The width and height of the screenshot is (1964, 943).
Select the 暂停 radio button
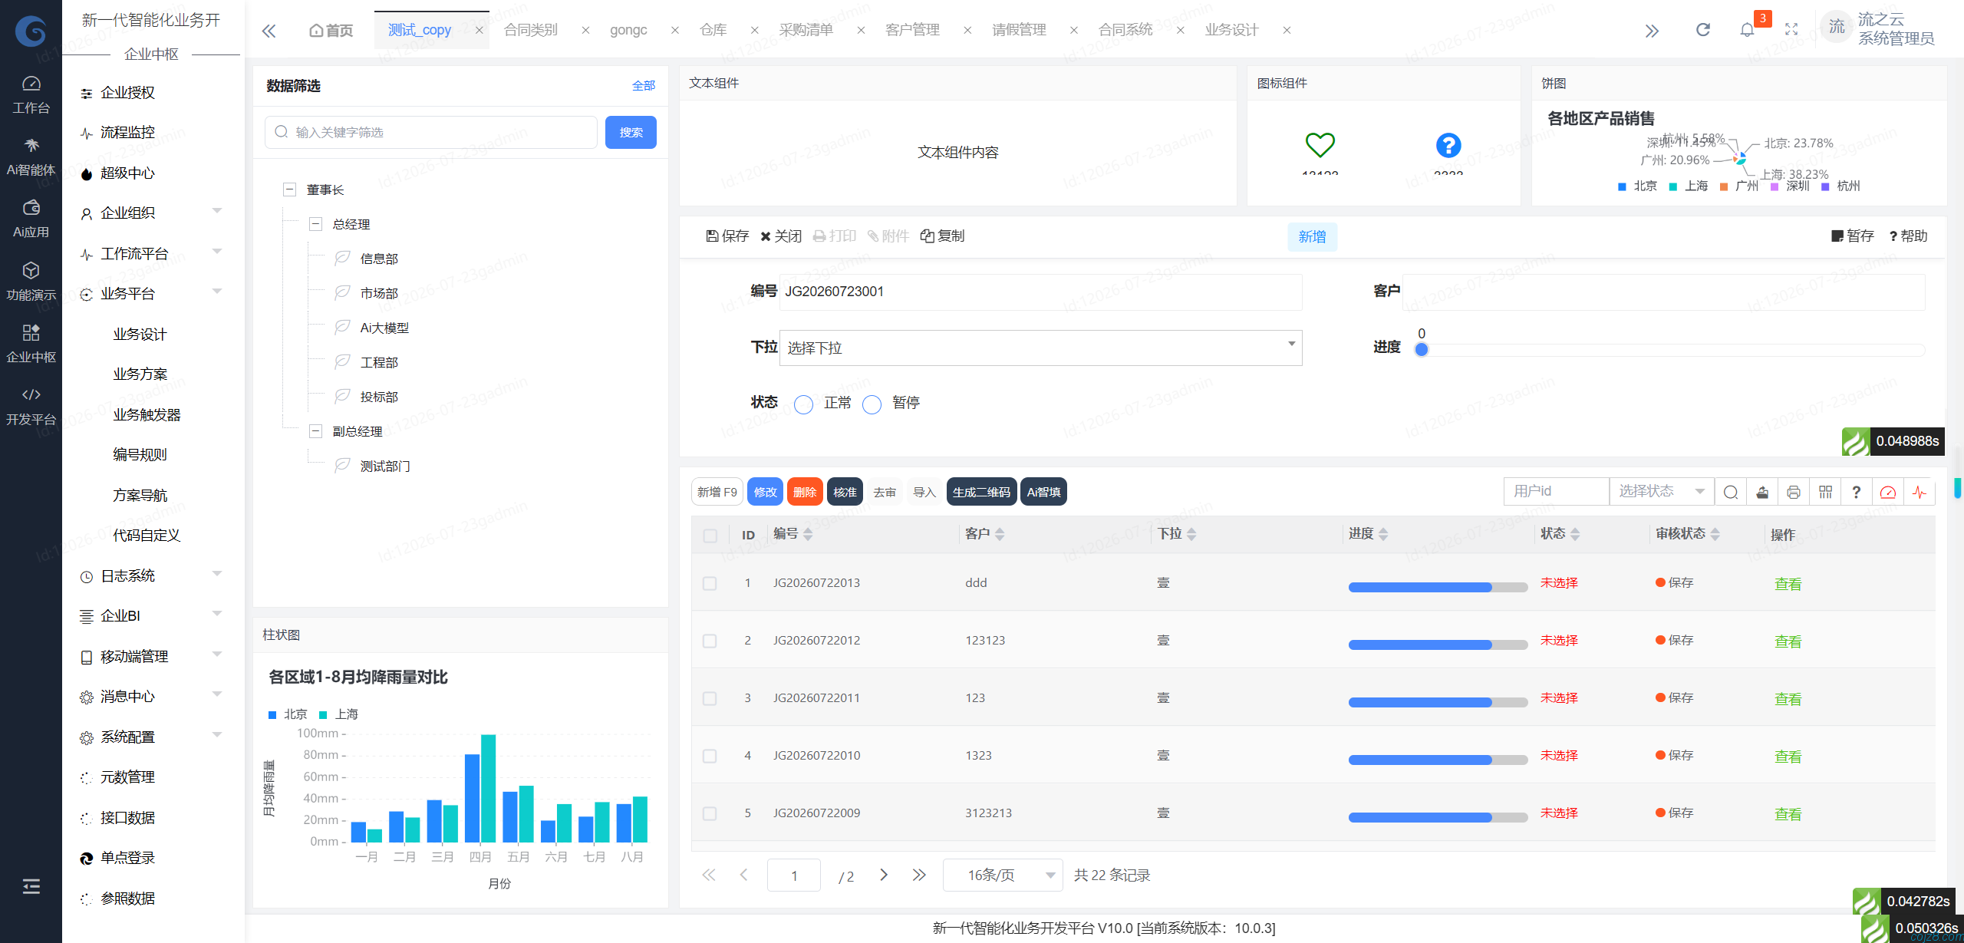click(x=872, y=404)
